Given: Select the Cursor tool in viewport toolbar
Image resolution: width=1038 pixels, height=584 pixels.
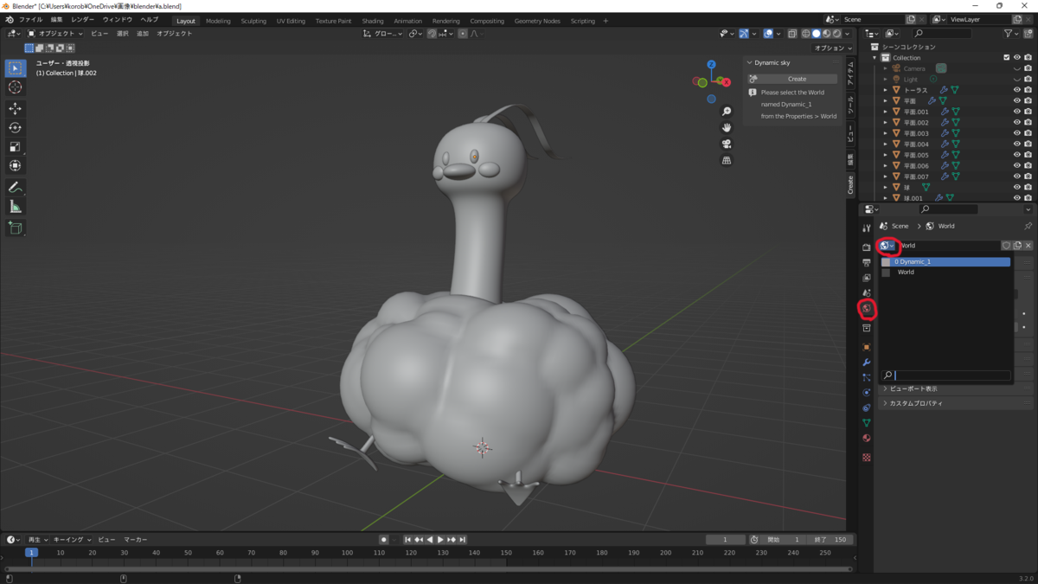Looking at the screenshot, I should coord(15,87).
